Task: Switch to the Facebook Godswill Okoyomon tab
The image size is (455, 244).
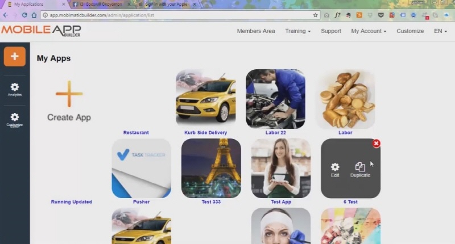Action: (102, 5)
